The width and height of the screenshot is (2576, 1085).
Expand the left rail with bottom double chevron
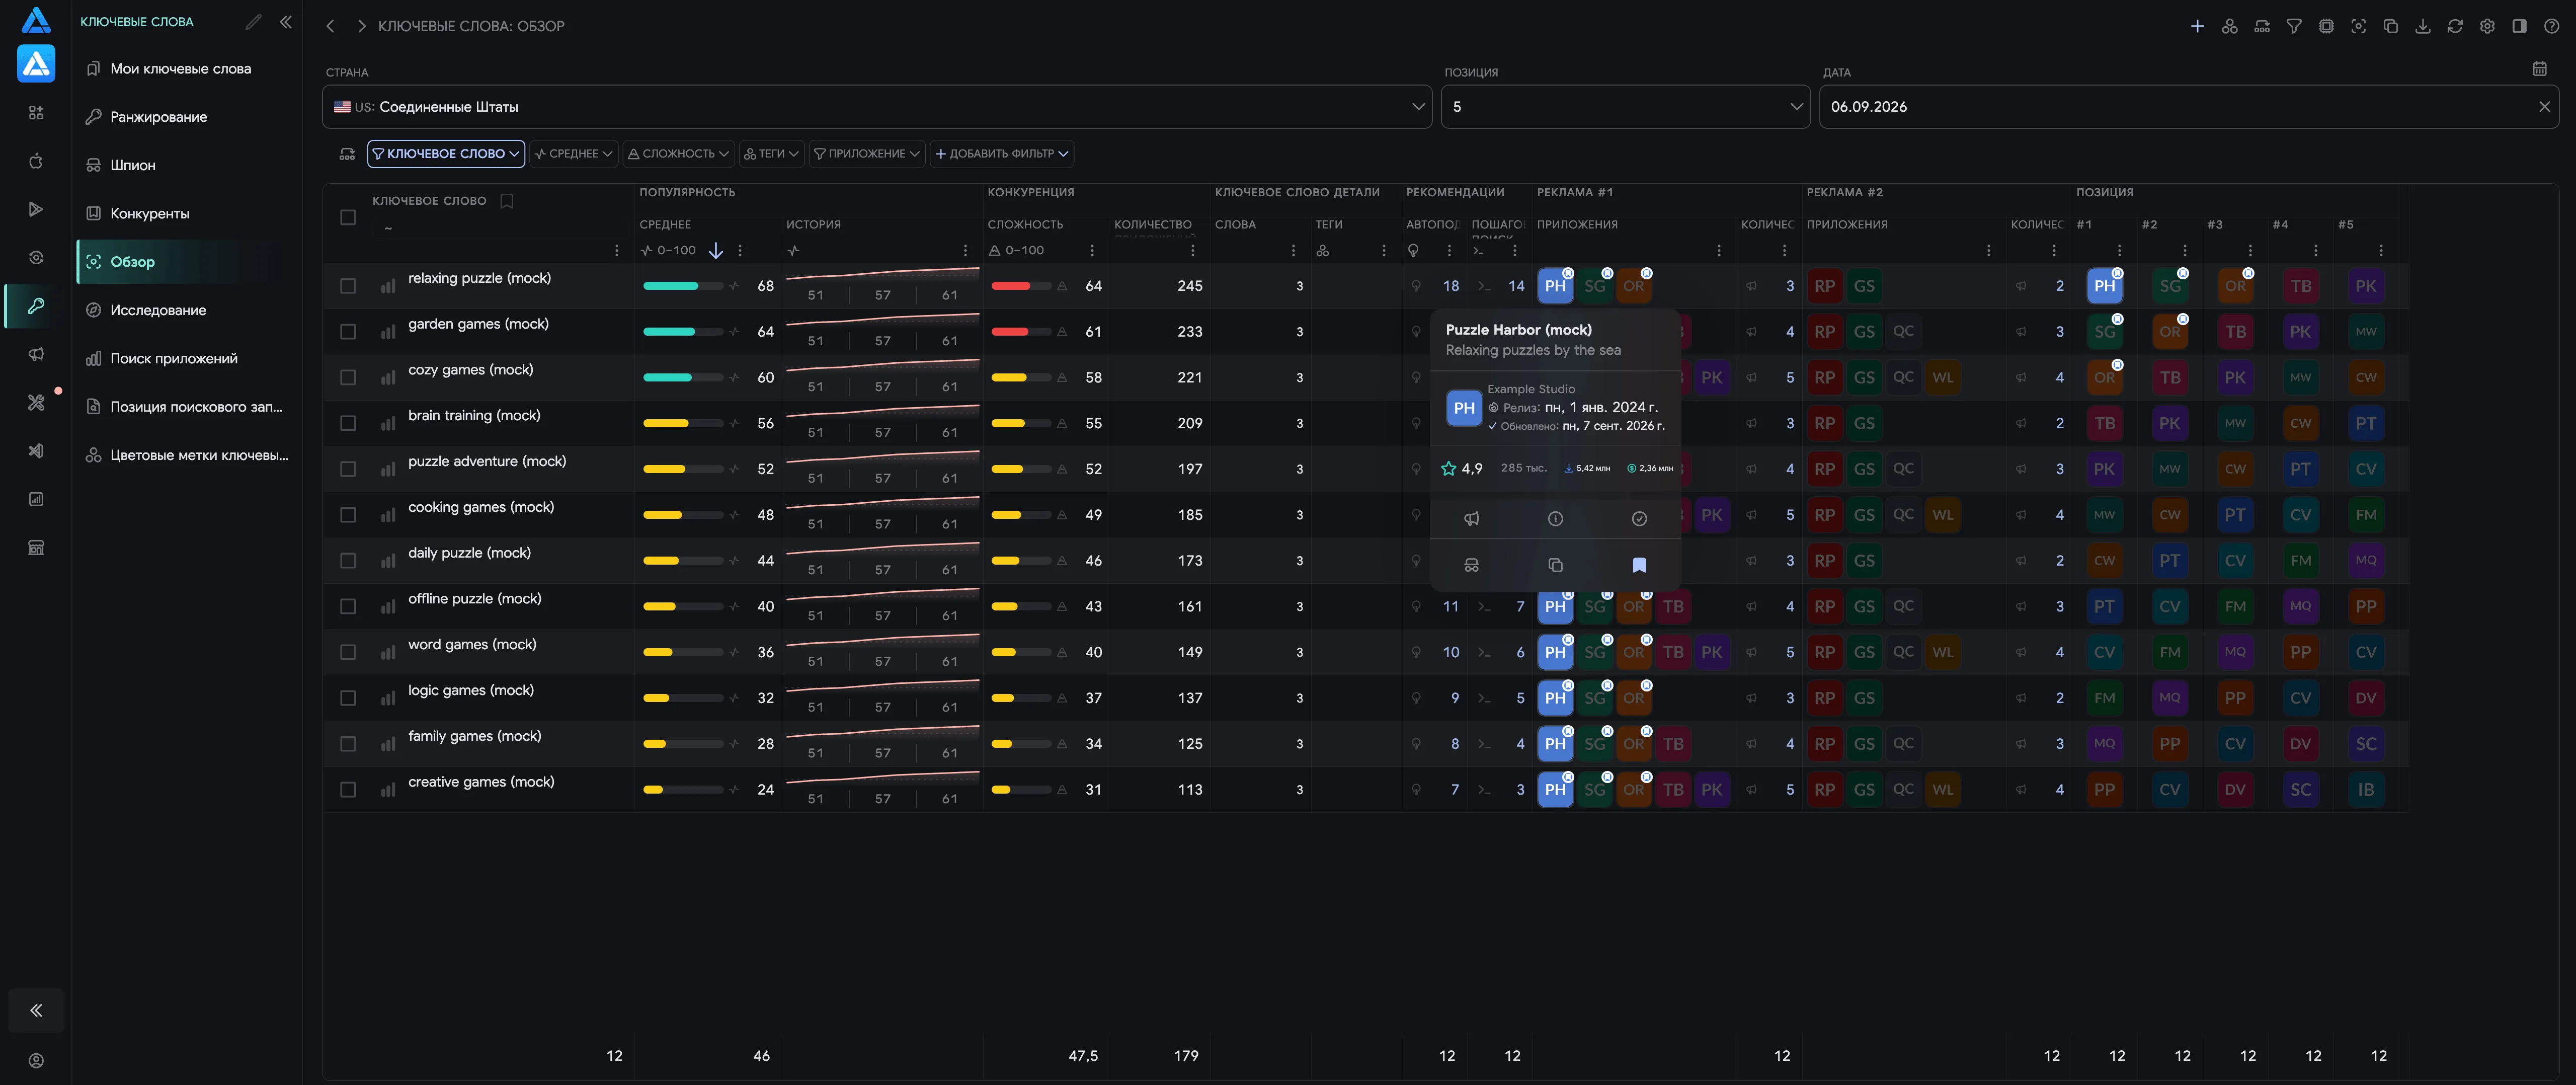(36, 1010)
